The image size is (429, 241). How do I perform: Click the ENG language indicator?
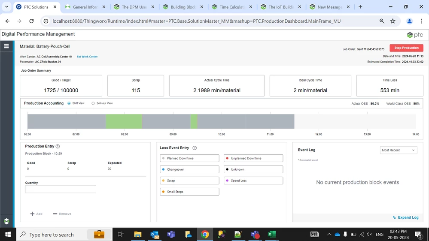coord(380,235)
